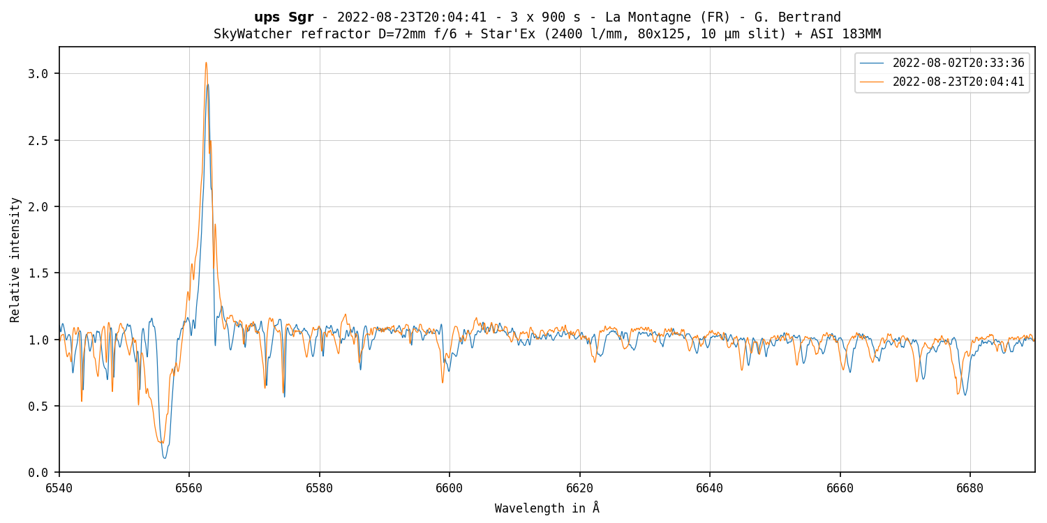
Task: Click the 'Relative intensity' y-axis label
Action: (x=15, y=259)
